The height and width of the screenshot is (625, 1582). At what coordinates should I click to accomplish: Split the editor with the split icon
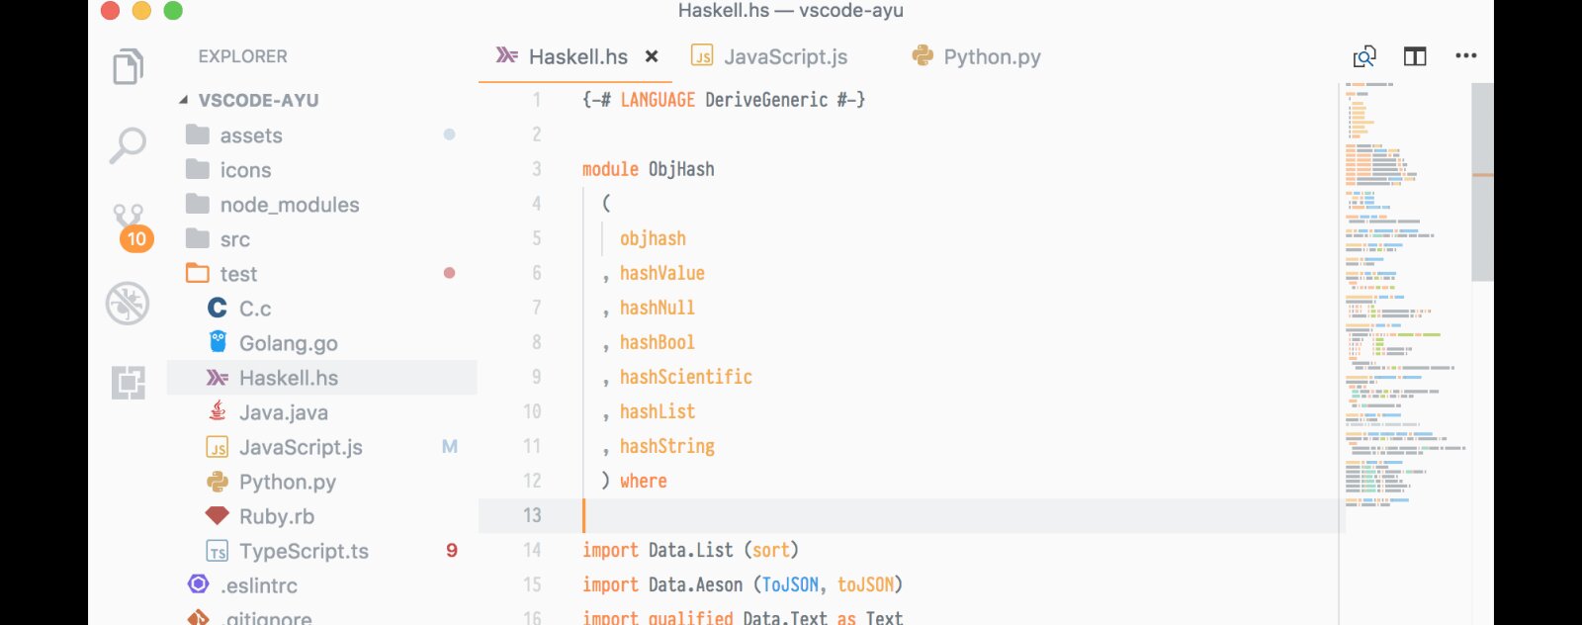(x=1415, y=56)
